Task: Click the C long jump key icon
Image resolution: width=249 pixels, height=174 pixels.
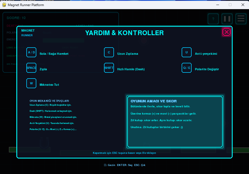Action: (109, 52)
